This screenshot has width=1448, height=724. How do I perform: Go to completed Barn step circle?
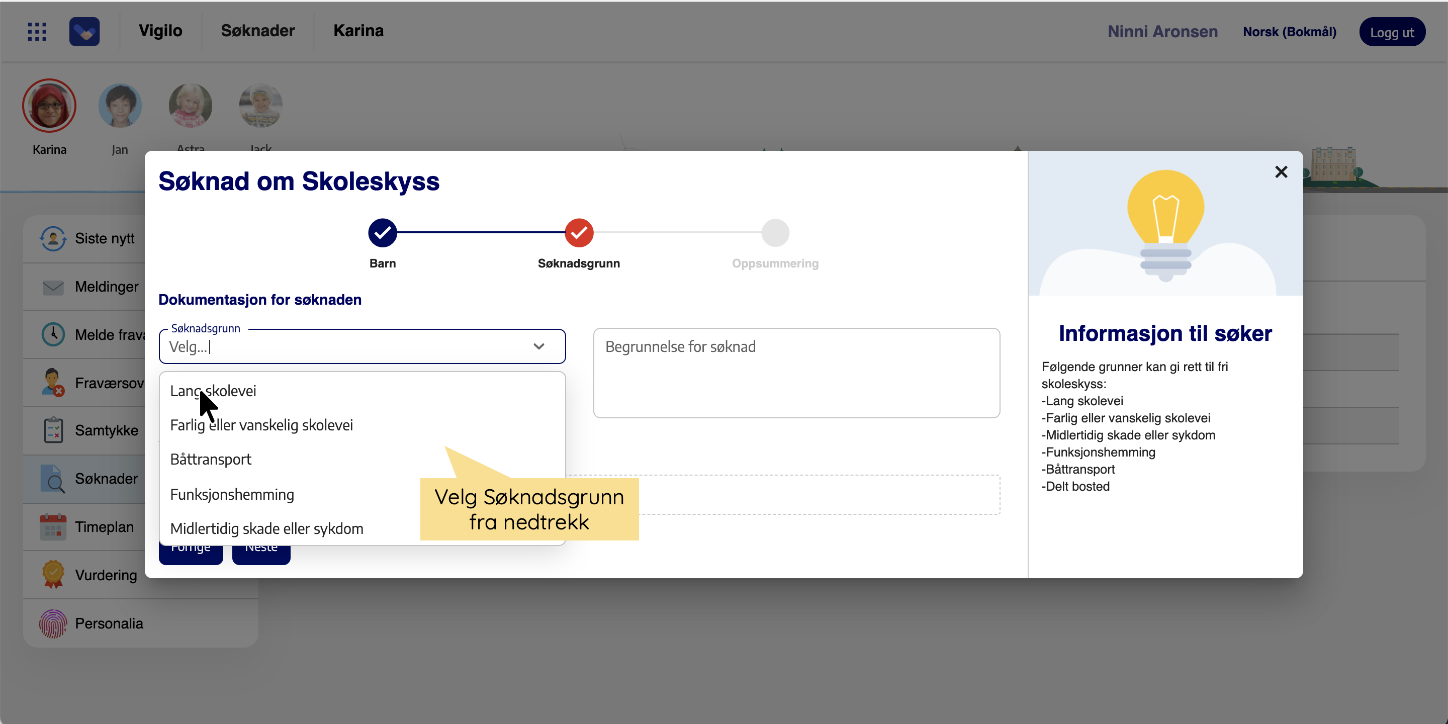(382, 233)
